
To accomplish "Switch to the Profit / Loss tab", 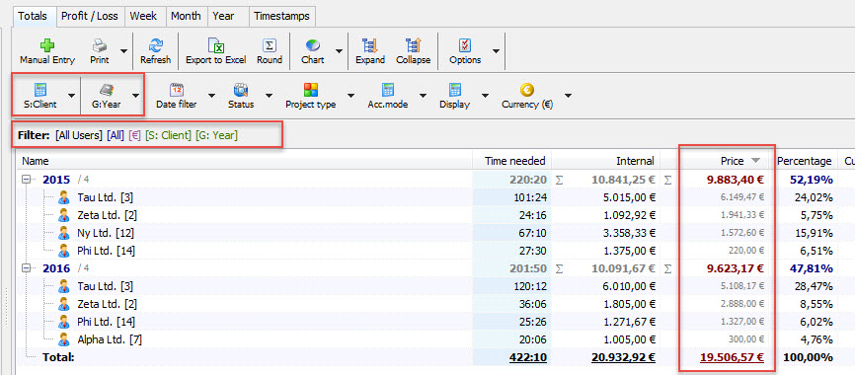I will pyautogui.click(x=90, y=16).
